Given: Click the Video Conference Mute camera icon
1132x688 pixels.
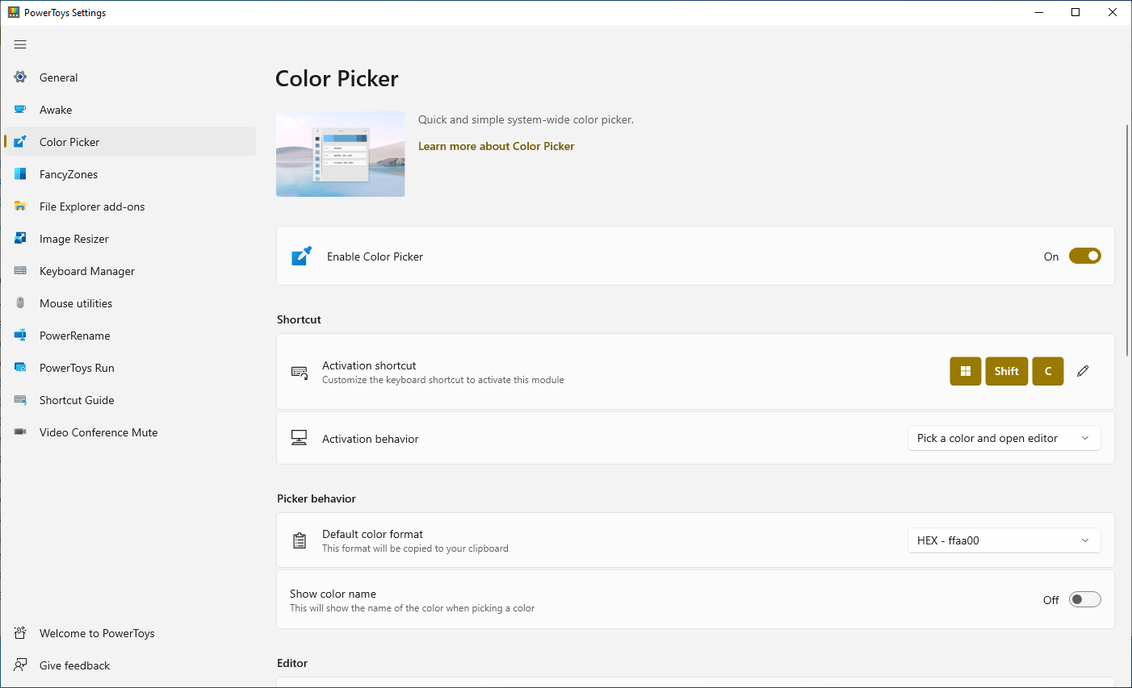Looking at the screenshot, I should (20, 432).
